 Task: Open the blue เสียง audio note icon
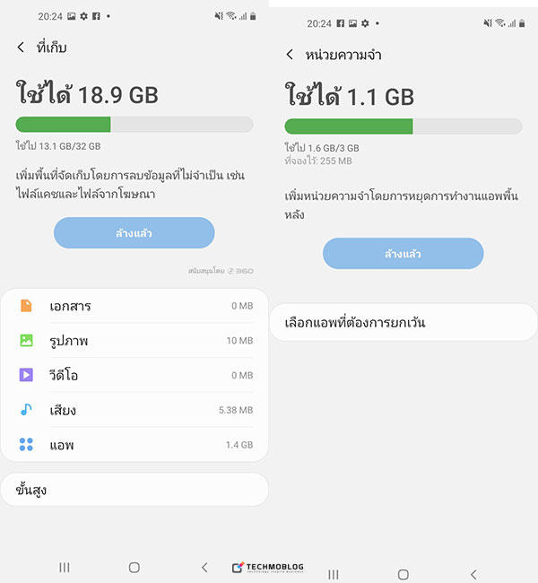pos(26,409)
